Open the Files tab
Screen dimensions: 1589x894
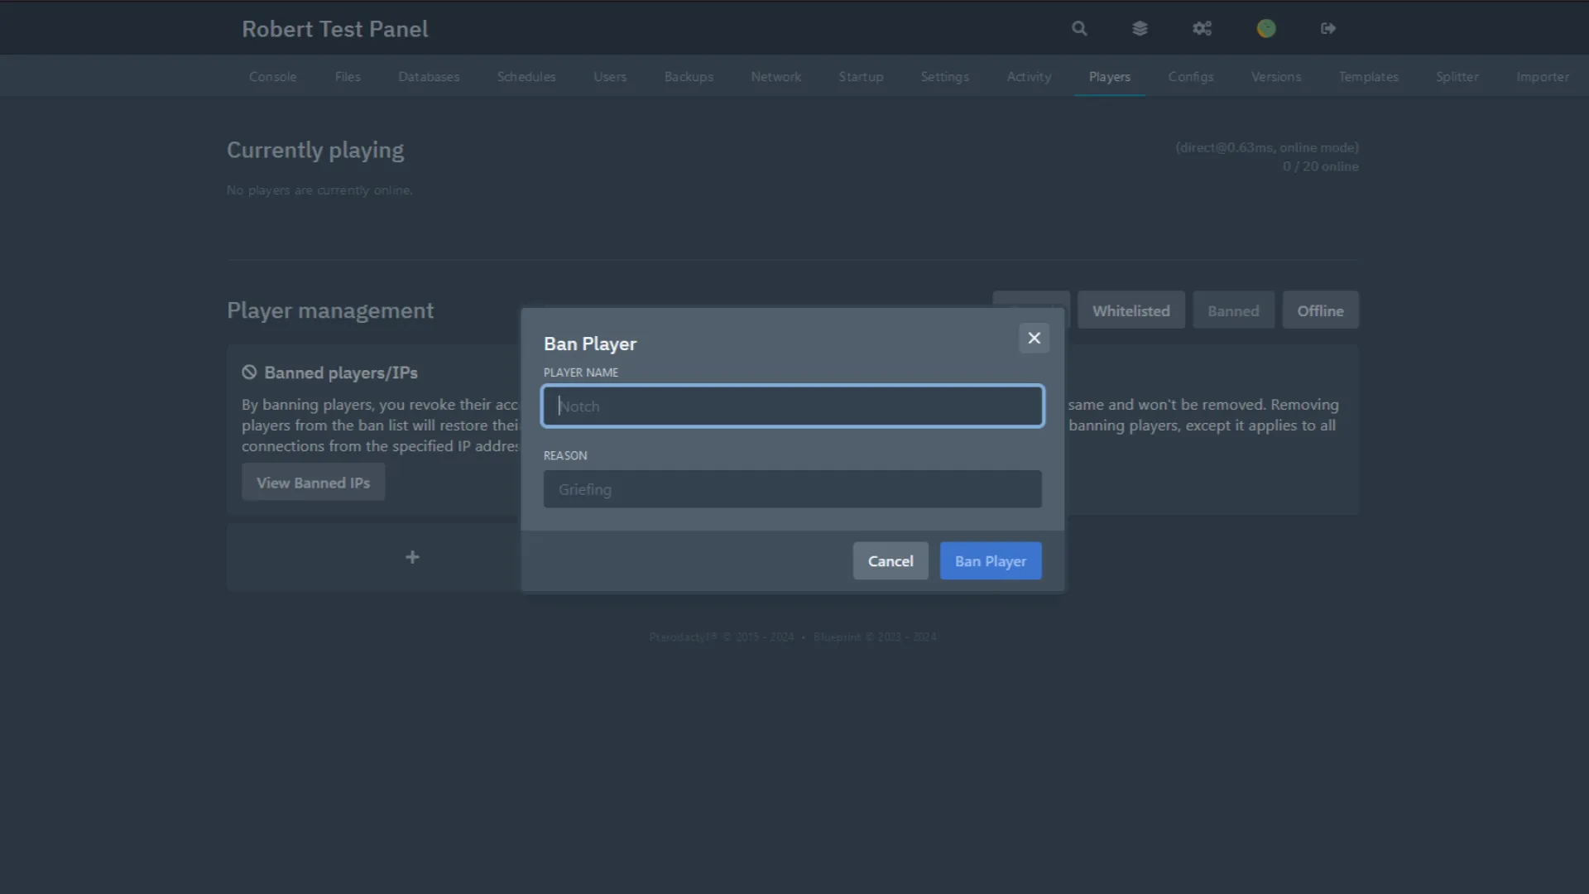pos(348,76)
